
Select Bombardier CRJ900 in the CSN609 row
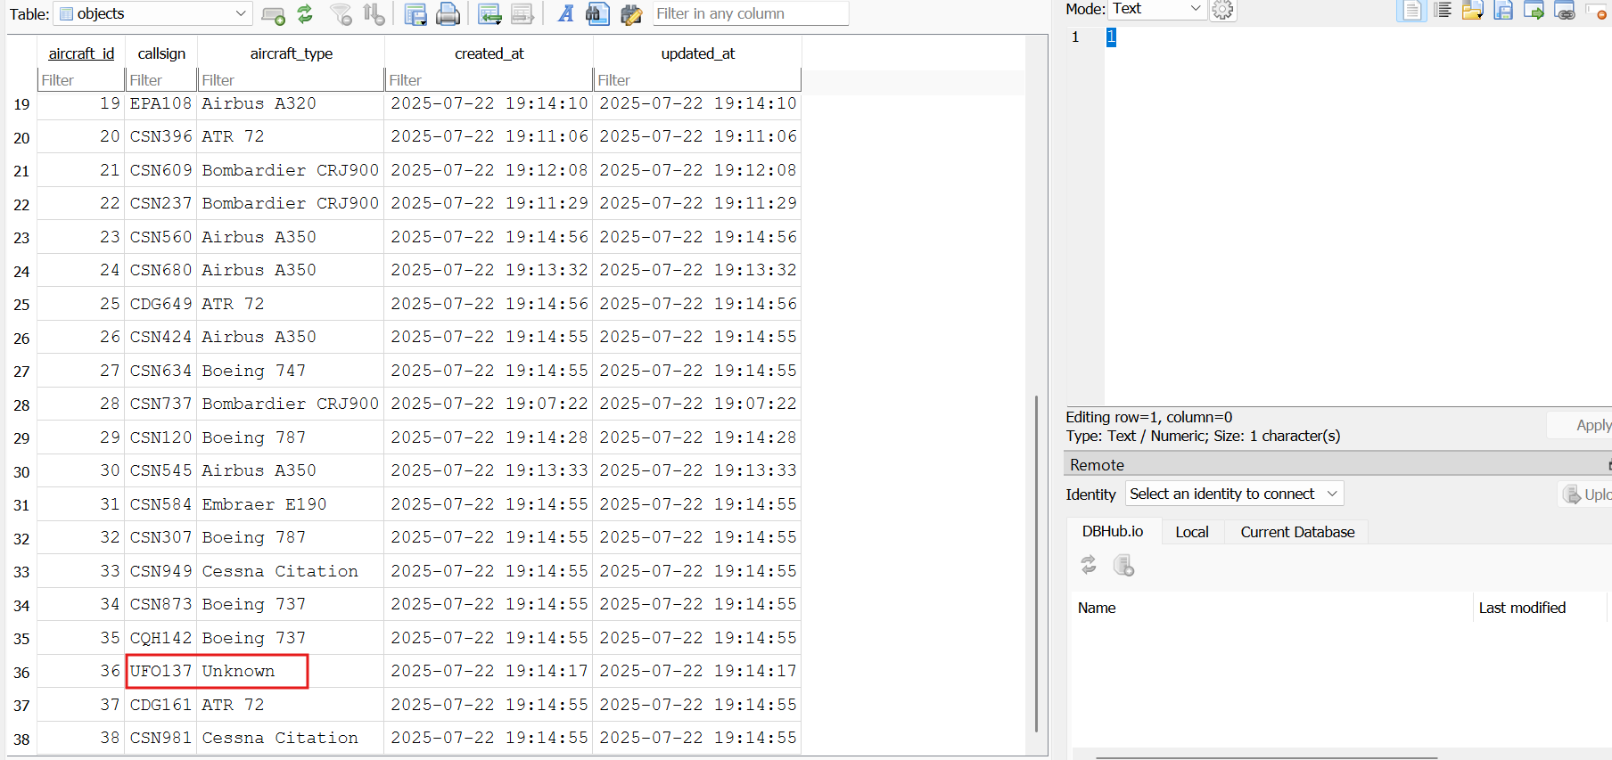pyautogui.click(x=292, y=170)
